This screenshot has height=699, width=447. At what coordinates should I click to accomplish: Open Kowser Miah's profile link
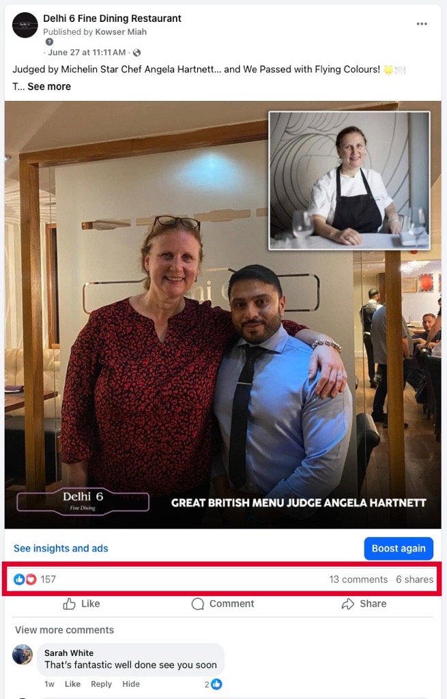click(x=121, y=31)
